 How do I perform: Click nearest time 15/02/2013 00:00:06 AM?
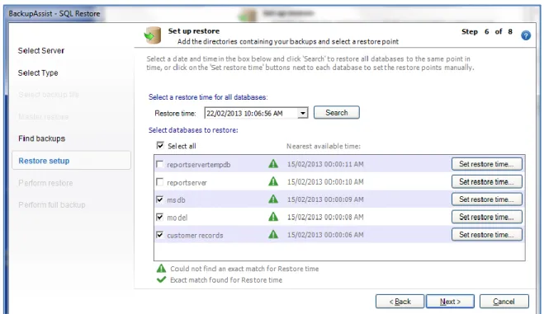point(325,235)
